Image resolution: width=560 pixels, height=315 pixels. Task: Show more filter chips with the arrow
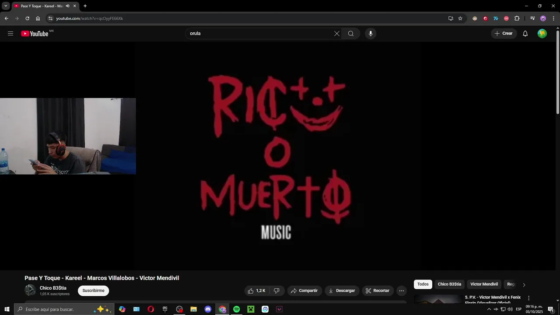(x=524, y=285)
